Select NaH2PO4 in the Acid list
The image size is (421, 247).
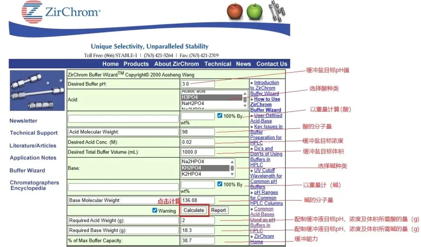[212, 103]
